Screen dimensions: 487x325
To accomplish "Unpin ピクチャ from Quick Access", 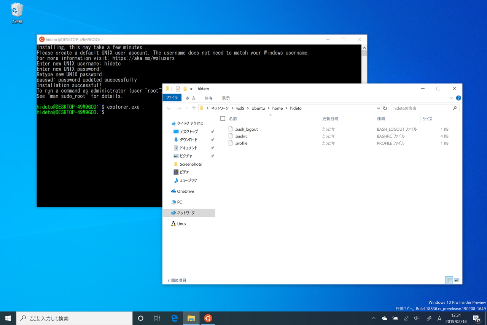I will pyautogui.click(x=213, y=156).
